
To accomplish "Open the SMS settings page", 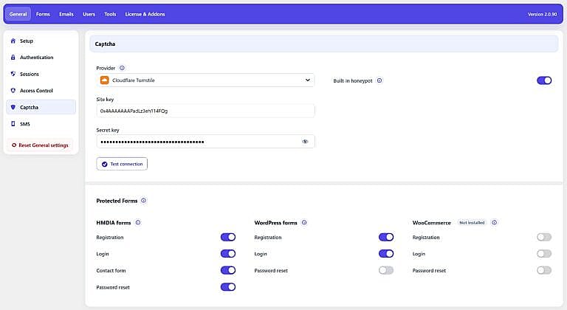I will 41,124.
